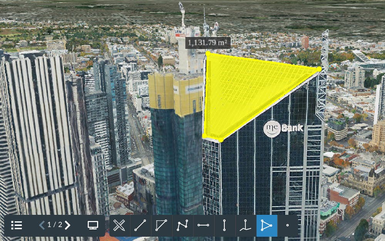
Task: Go to next page with right chevron
Action: click(68, 225)
